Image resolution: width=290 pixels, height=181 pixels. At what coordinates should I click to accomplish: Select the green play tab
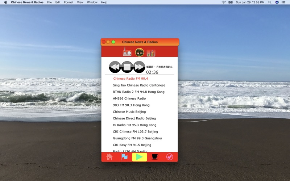[140, 157]
